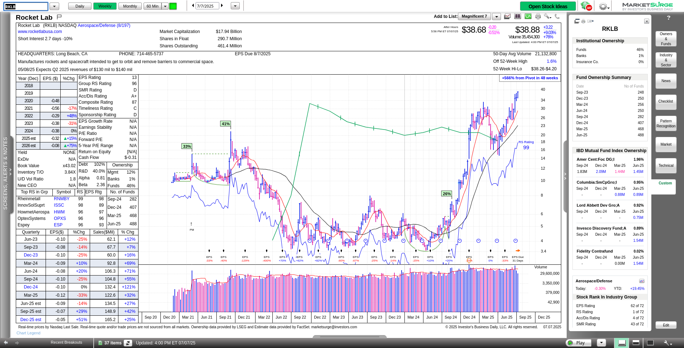Open the Industry & Sector tab

click(666, 60)
